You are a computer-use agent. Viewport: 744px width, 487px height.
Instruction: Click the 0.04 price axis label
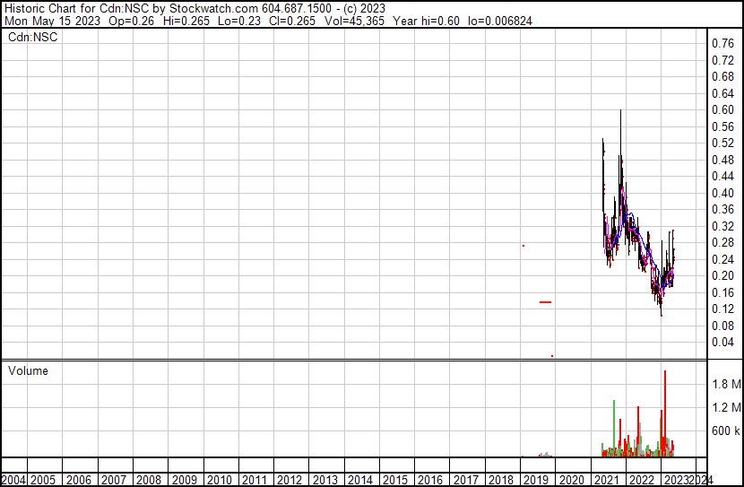722,342
